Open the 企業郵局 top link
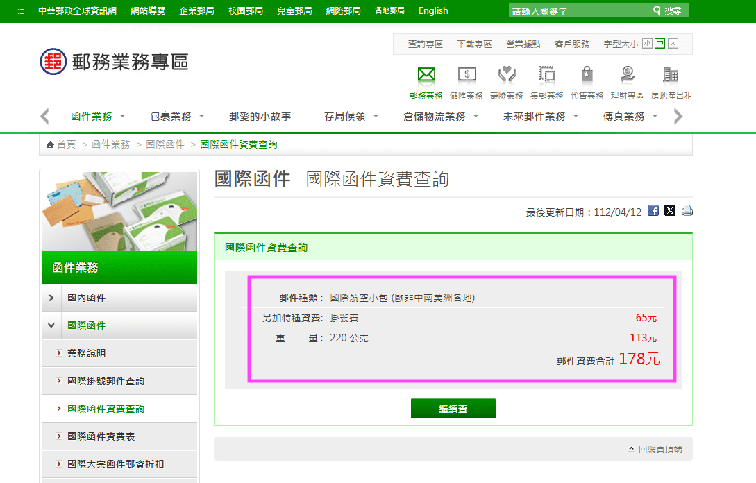Viewport: 756px width, 483px height. pyautogui.click(x=196, y=10)
